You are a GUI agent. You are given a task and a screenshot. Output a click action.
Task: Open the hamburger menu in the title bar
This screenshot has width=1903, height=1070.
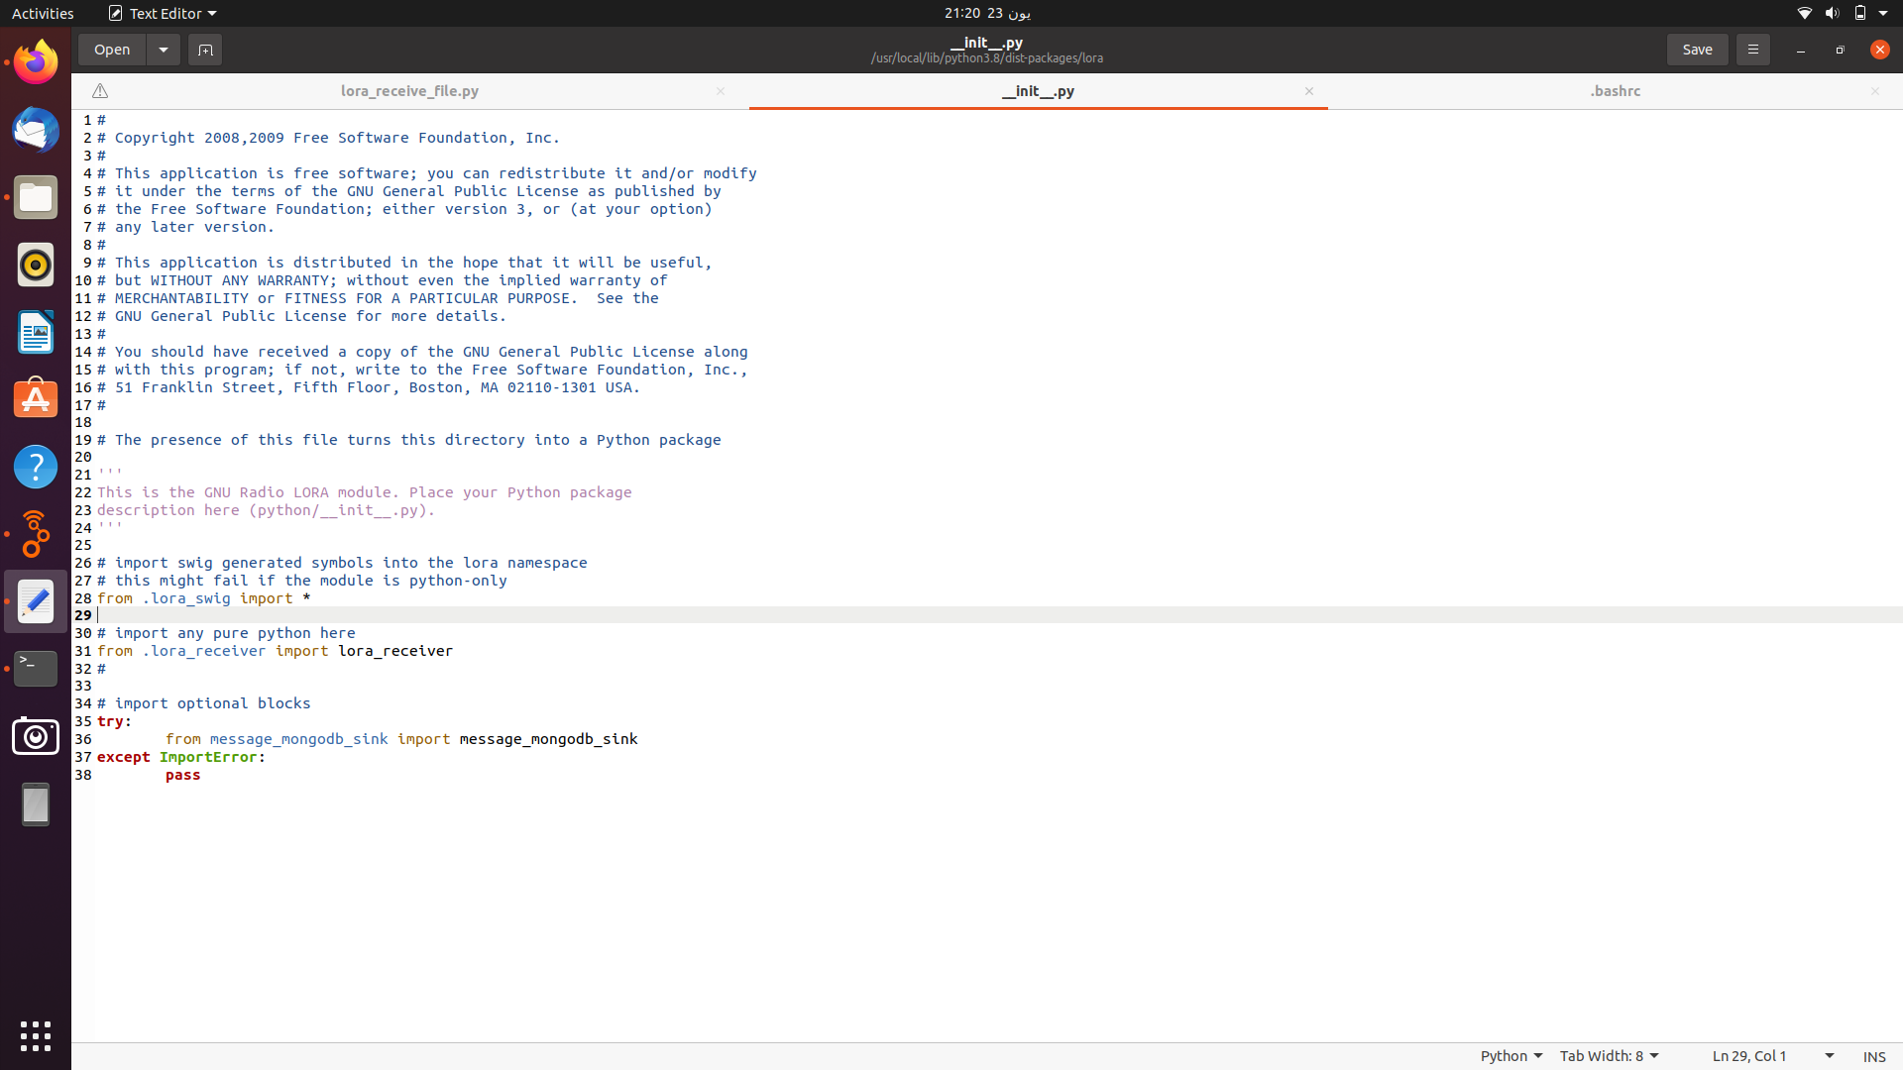tap(1751, 49)
